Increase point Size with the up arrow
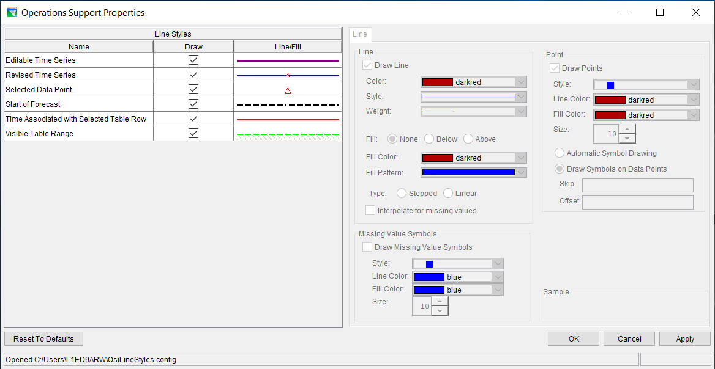The width and height of the screenshot is (715, 369). pyautogui.click(x=628, y=128)
